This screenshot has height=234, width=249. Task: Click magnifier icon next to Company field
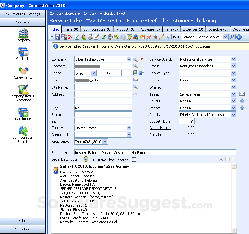point(135,59)
